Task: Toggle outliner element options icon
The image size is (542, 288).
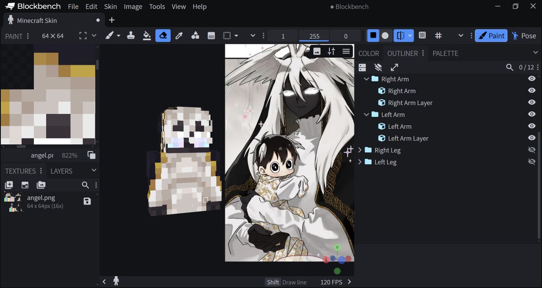Action: point(362,67)
